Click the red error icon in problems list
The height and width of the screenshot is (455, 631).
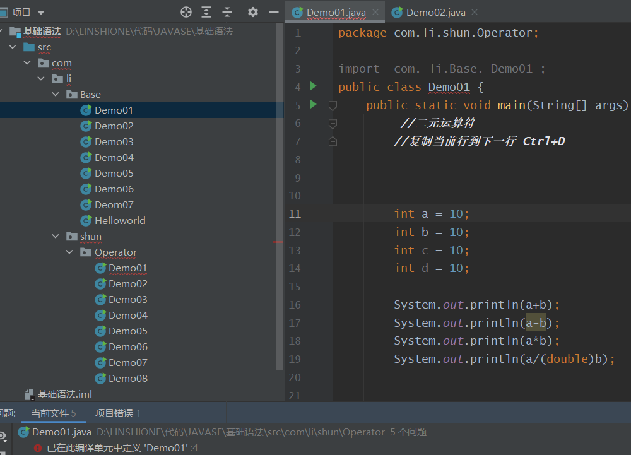[x=38, y=448]
